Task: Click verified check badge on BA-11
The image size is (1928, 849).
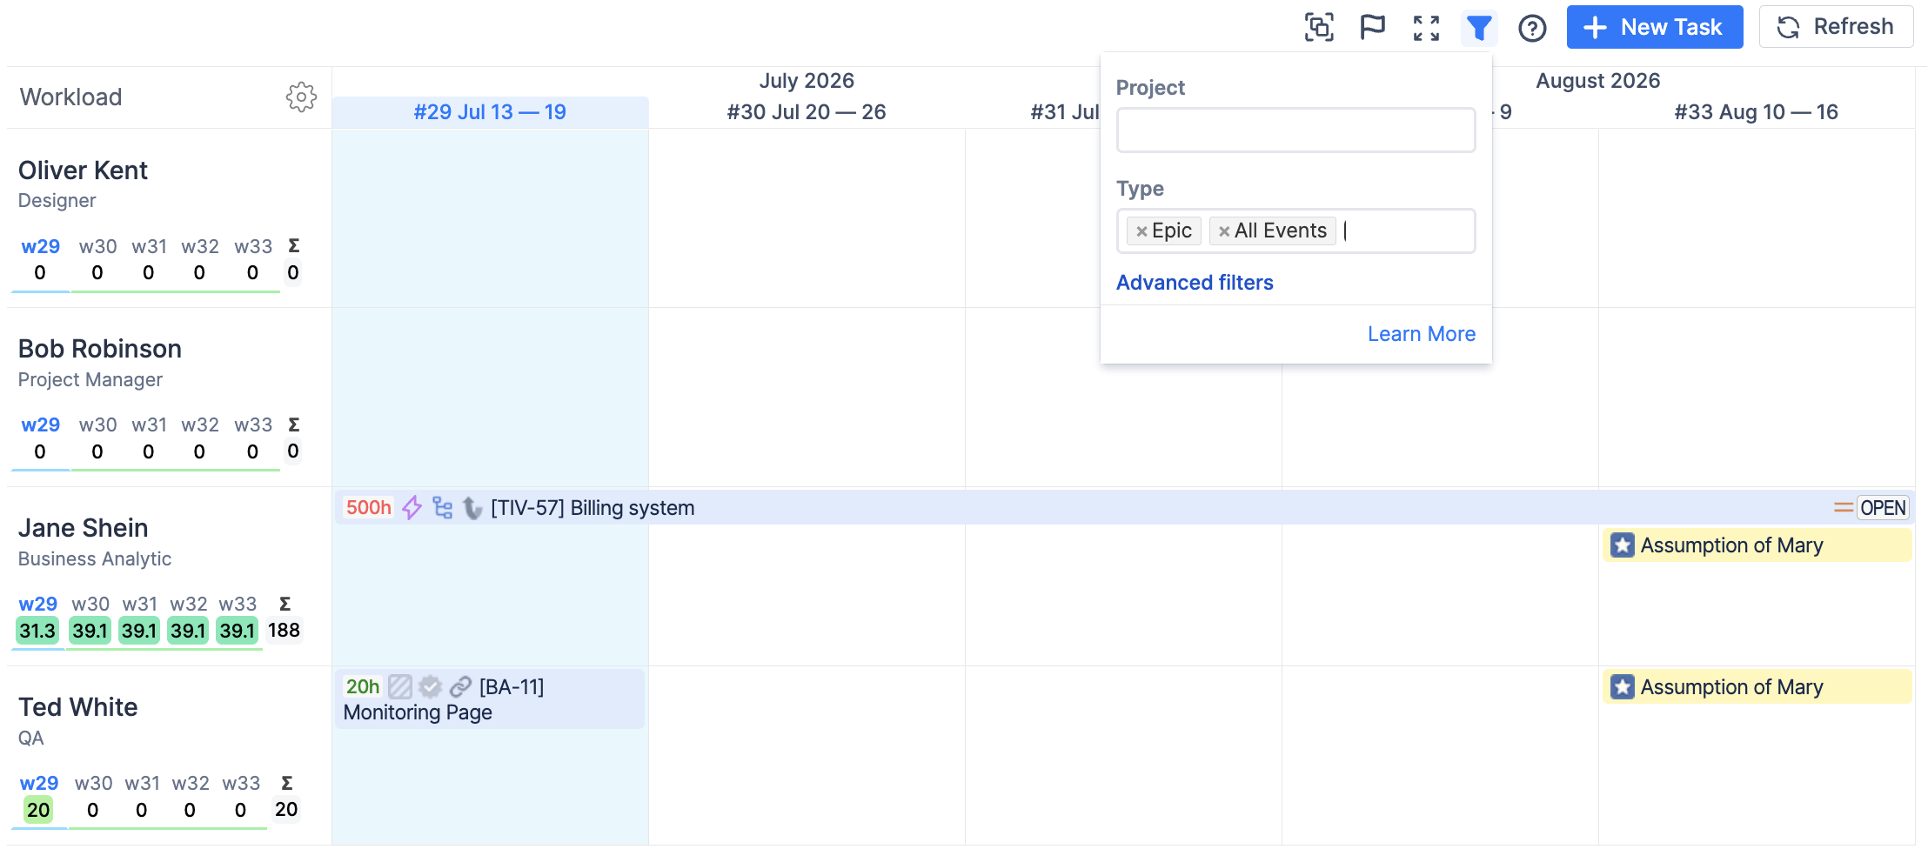Action: (430, 687)
